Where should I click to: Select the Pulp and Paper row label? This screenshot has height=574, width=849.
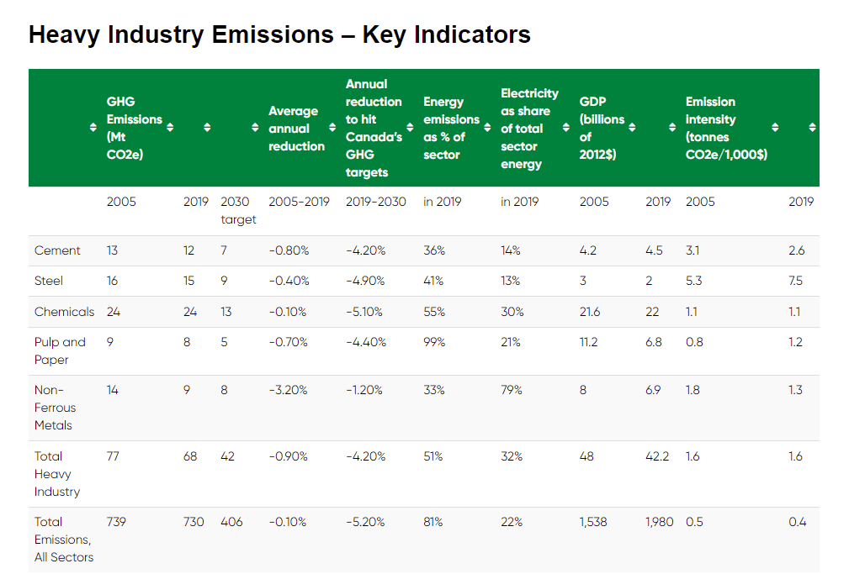click(60, 350)
